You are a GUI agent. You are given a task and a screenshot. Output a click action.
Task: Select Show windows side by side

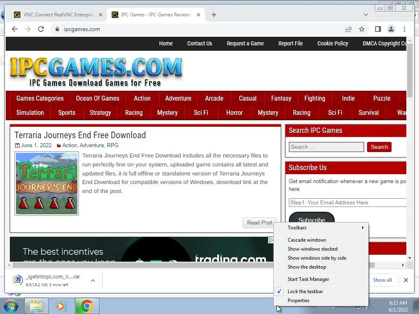322,258
